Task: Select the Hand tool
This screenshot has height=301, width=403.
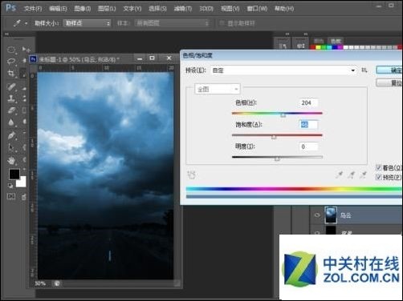Action: [11, 160]
